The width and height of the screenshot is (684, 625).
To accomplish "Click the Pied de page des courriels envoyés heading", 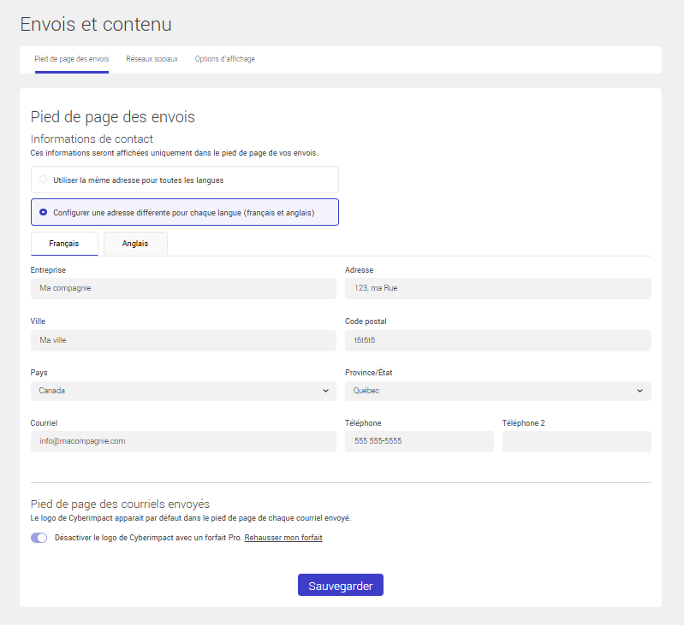I will 120,504.
